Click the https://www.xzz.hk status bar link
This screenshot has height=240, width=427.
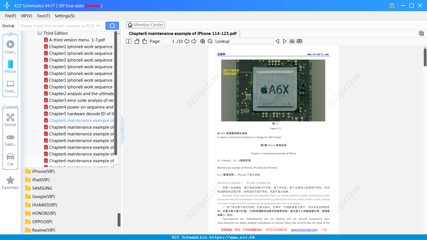[x=232, y=237]
